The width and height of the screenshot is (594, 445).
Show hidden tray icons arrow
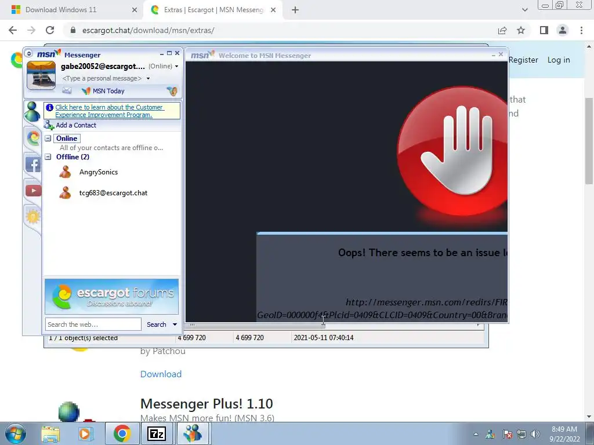point(476,434)
